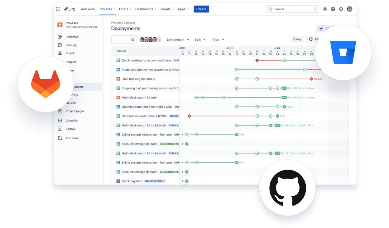This screenshot has width=389, height=228.
Task: Open the Roadmap from the sidebar
Action: tap(71, 37)
